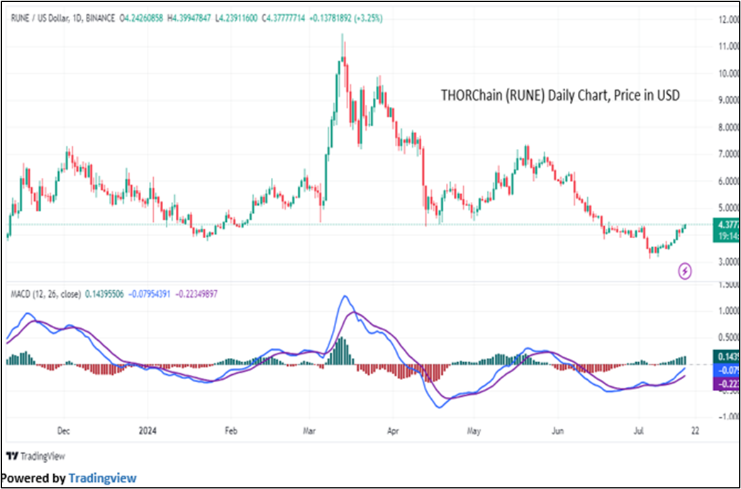Select the MACD (12, 26, close) indicator label
The height and width of the screenshot is (489, 741).
tap(45, 294)
